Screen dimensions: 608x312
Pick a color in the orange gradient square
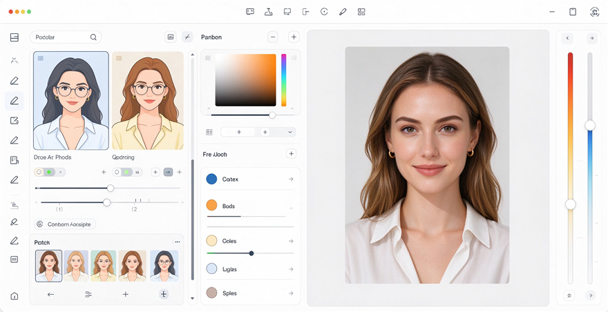tap(245, 80)
